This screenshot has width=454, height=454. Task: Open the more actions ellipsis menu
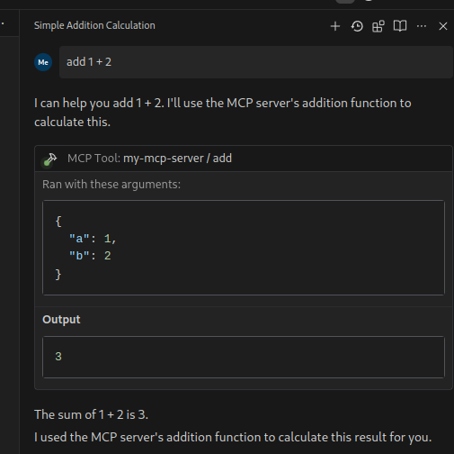click(x=422, y=26)
